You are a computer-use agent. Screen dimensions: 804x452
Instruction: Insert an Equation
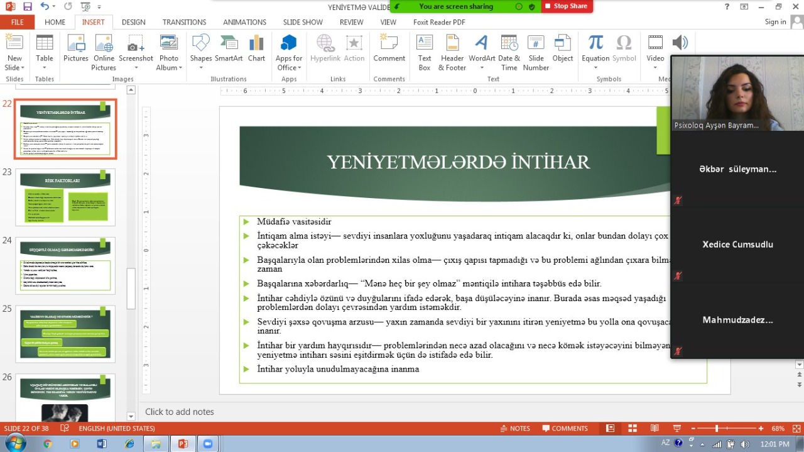coord(595,49)
